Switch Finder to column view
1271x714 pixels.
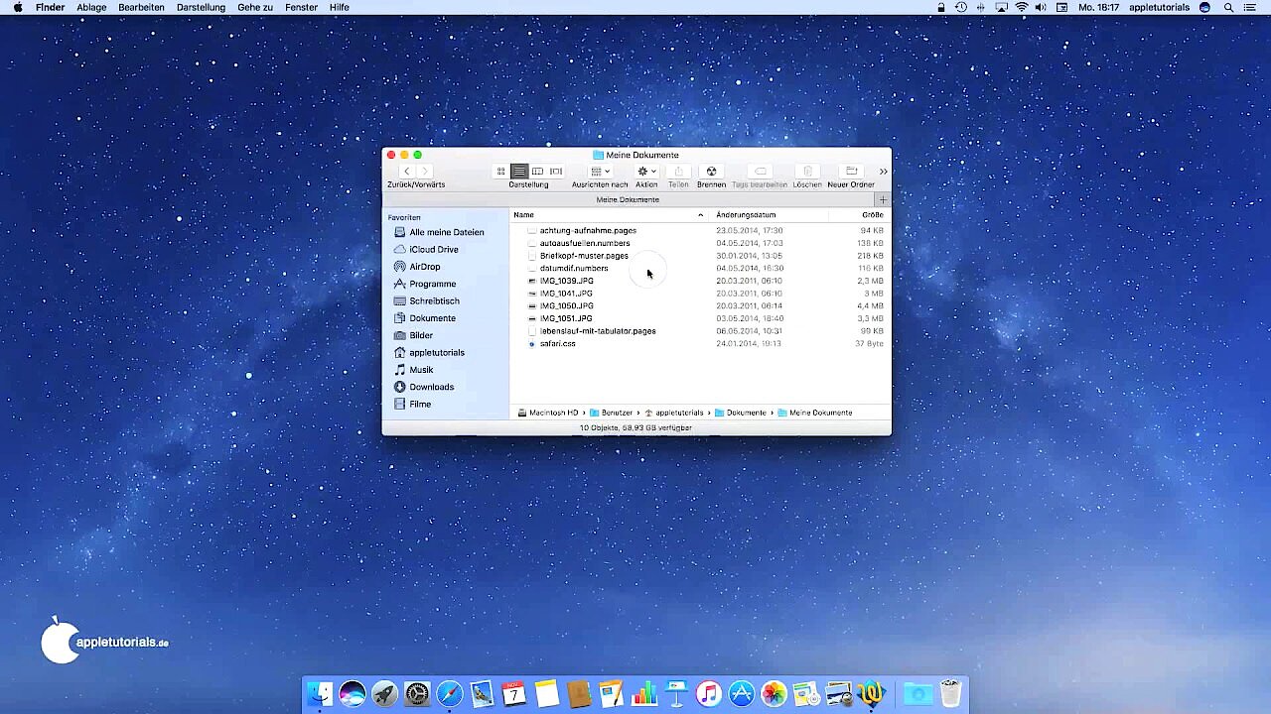click(x=537, y=172)
